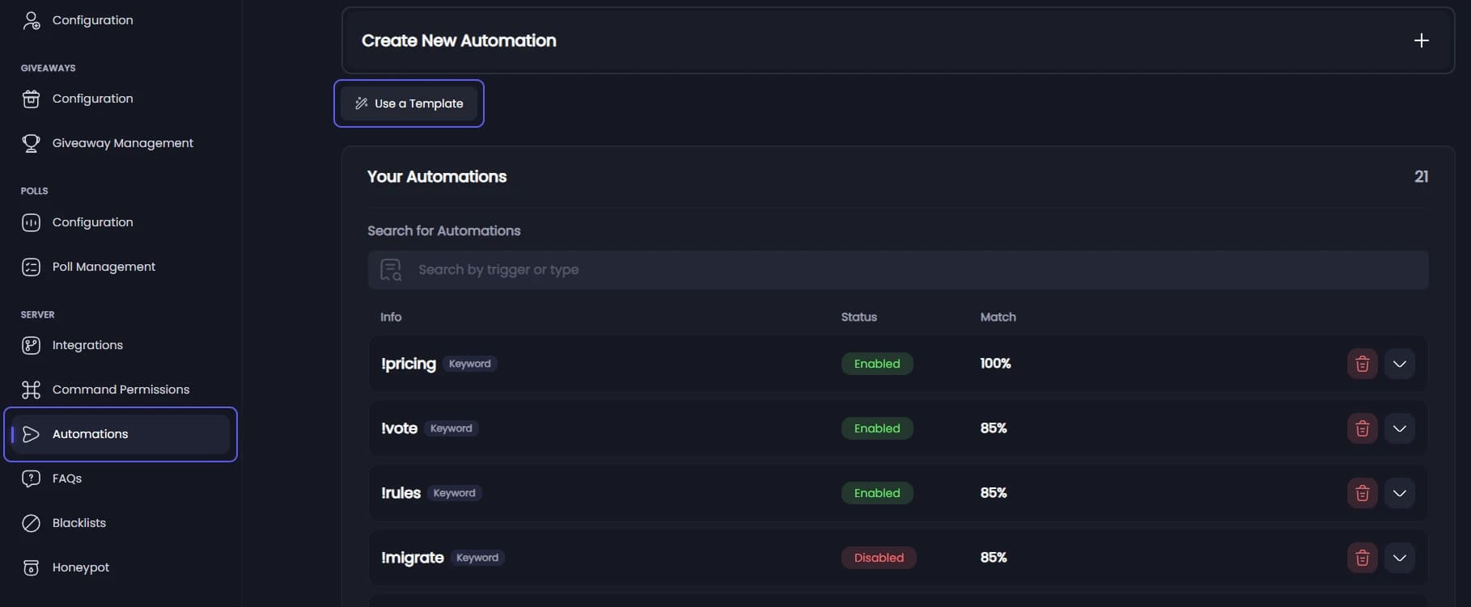Focus the Search by trigger or type field

[x=897, y=270]
